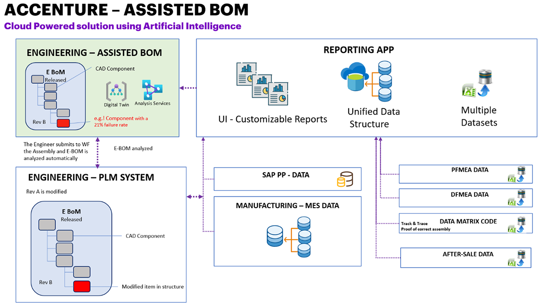The height and width of the screenshot is (305, 542).
Task: Select the Analysis Services icon
Action: [152, 90]
